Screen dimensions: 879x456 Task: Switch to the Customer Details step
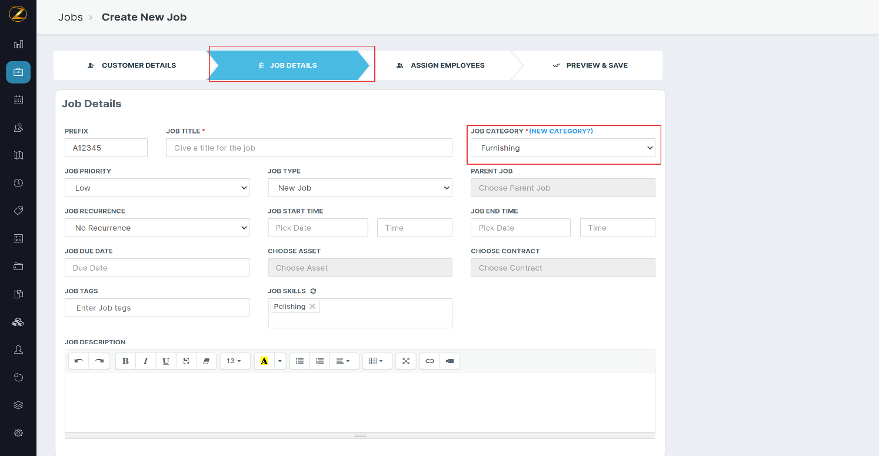(132, 65)
